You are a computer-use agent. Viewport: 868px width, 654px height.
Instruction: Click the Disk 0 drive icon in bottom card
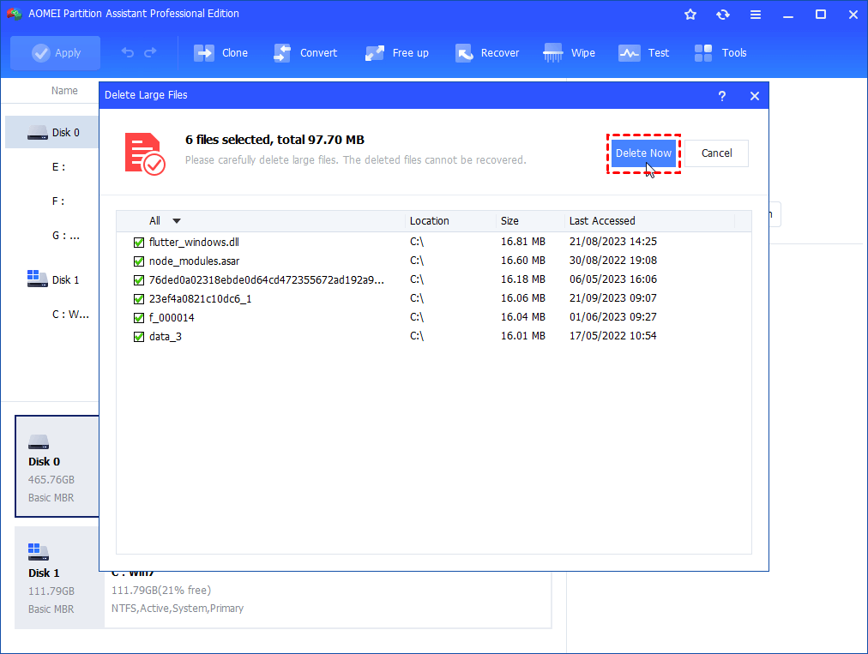[39, 441]
